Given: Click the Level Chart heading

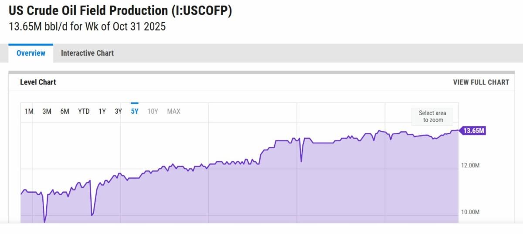Looking at the screenshot, I should (x=38, y=82).
